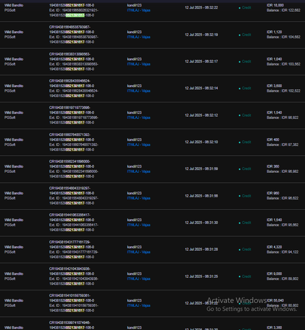The image size is (305, 330).
Task: Open ITWLAJ - Vajaa link in 06:31:22 row
Action: click(139, 306)
